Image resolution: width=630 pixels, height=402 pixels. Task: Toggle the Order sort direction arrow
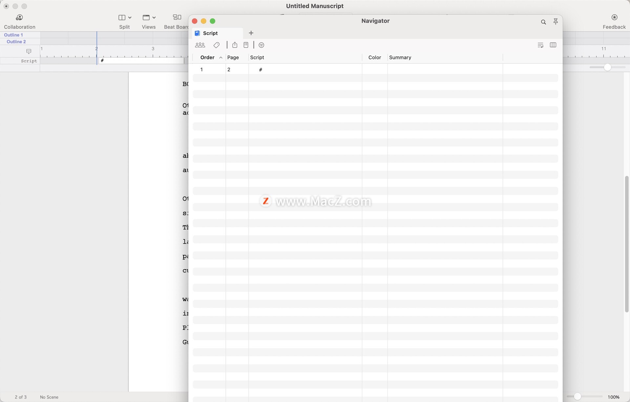(x=221, y=58)
